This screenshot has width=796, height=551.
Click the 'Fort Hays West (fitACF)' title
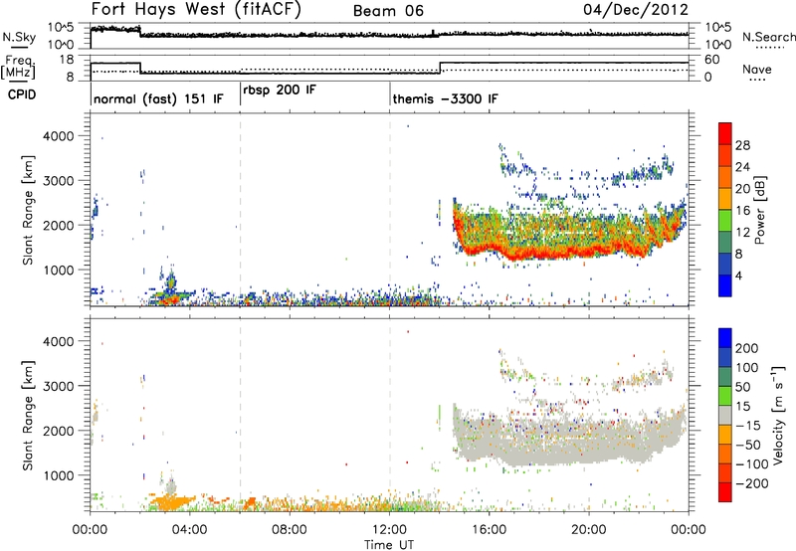(x=196, y=9)
